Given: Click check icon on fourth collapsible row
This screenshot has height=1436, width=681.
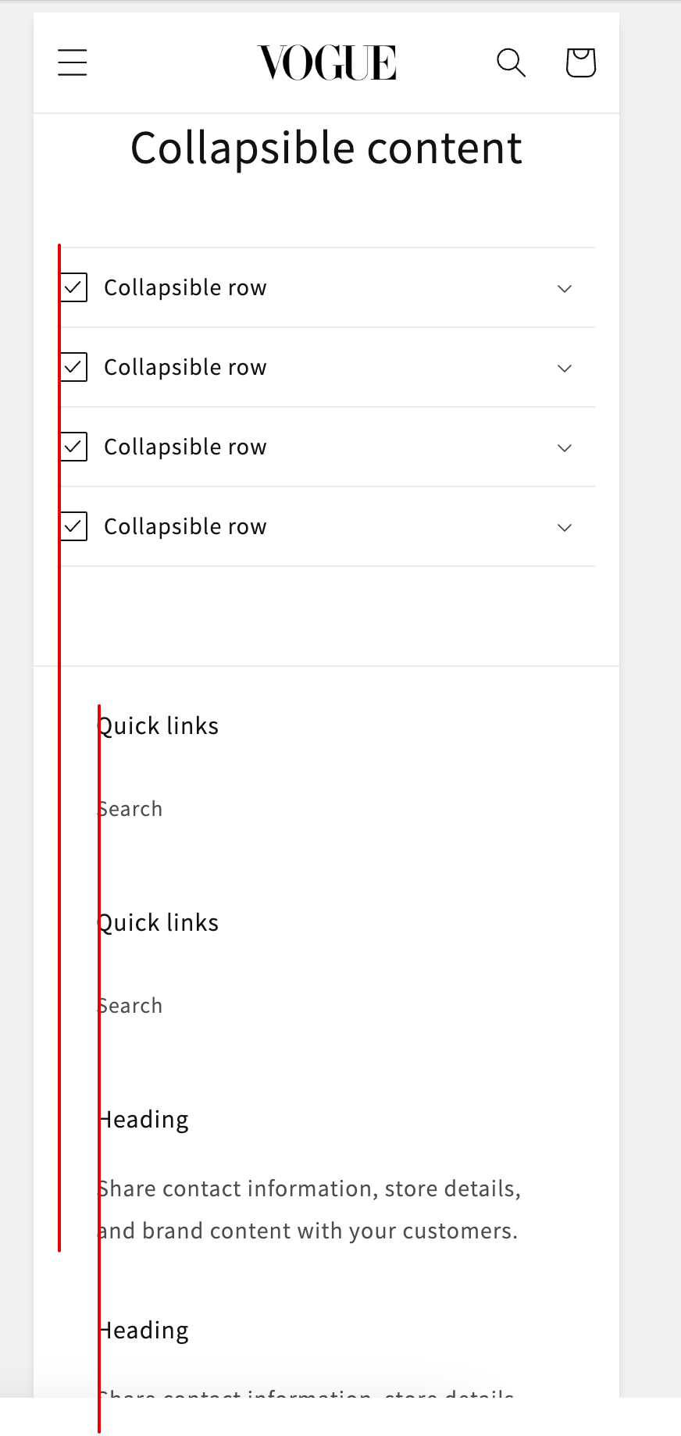Looking at the screenshot, I should (74, 526).
